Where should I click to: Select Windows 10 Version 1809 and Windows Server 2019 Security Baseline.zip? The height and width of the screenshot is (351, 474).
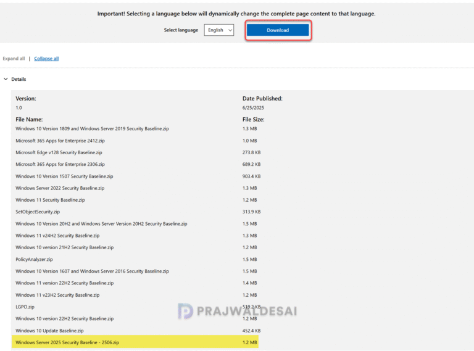coord(92,129)
